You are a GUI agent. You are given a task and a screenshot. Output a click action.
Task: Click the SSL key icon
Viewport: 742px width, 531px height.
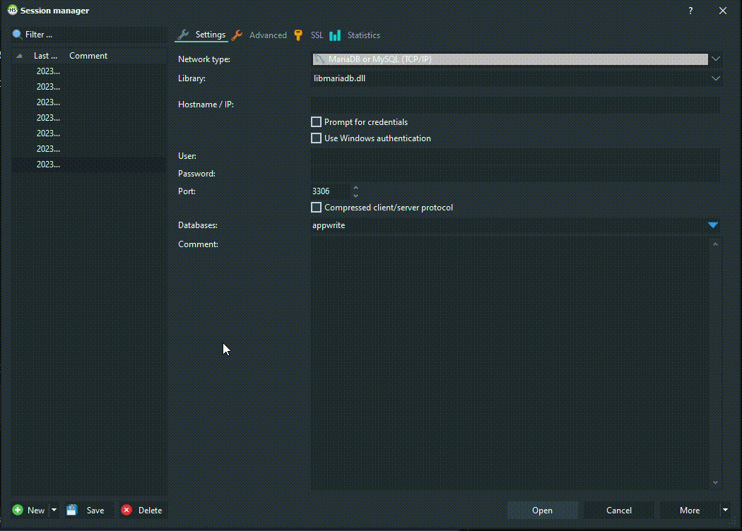298,35
